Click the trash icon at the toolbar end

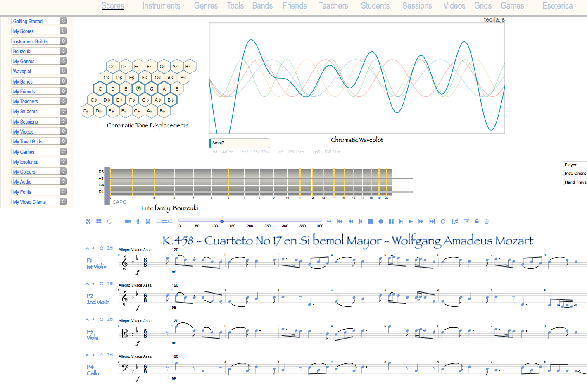pyautogui.click(x=486, y=221)
